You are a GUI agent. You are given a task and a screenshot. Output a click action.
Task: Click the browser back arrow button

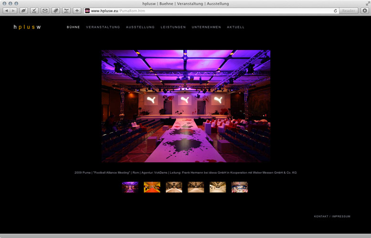(7, 10)
